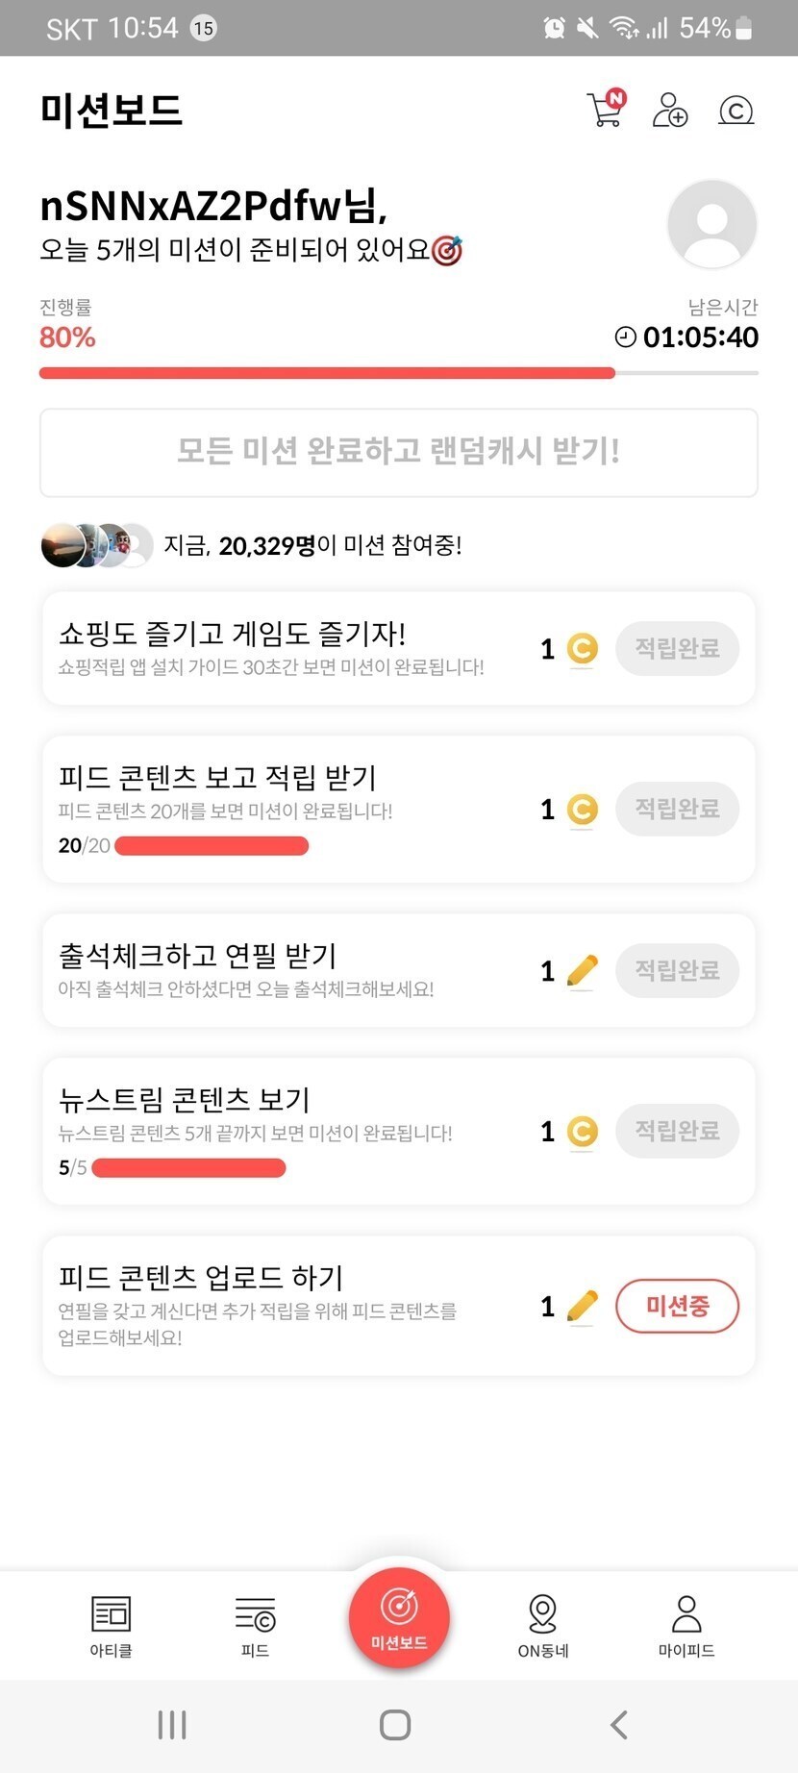Viewport: 798px width, 1773px height.
Task: Open the shopping cart icon
Action: pos(605,109)
